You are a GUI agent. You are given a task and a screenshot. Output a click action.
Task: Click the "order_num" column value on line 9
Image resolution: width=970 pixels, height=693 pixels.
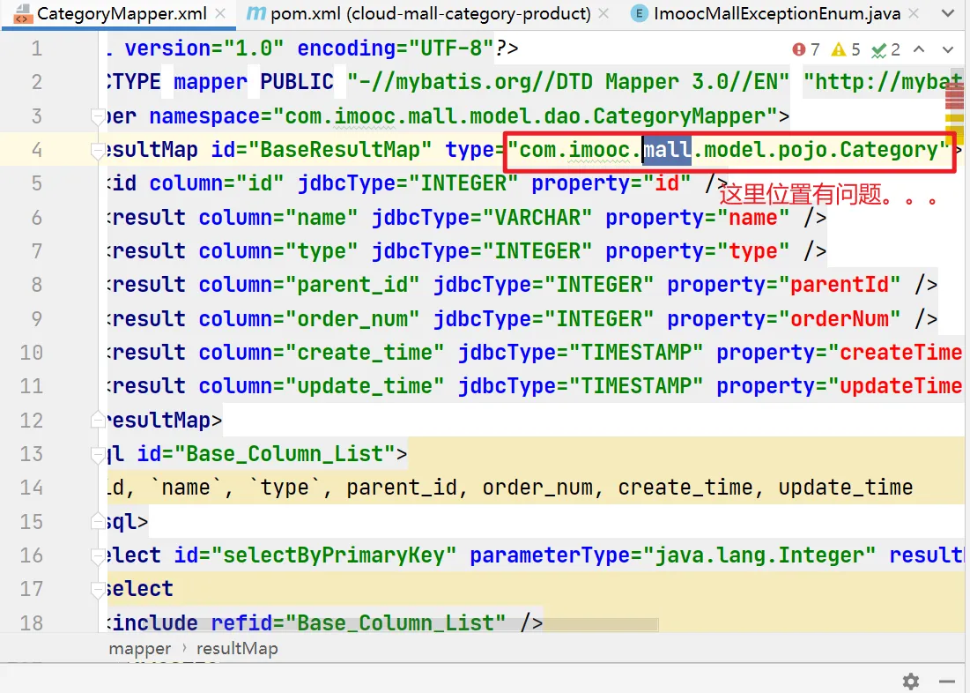pos(352,319)
